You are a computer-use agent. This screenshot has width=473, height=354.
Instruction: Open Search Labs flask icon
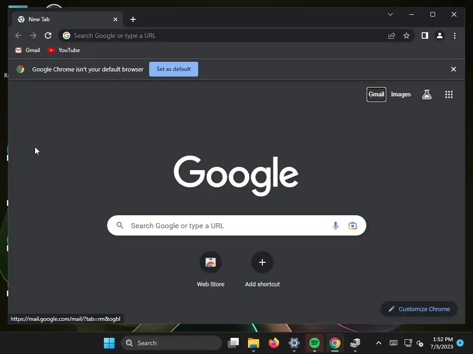(x=426, y=94)
